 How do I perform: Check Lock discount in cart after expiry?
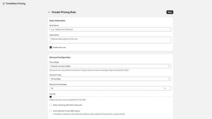pos(51,111)
